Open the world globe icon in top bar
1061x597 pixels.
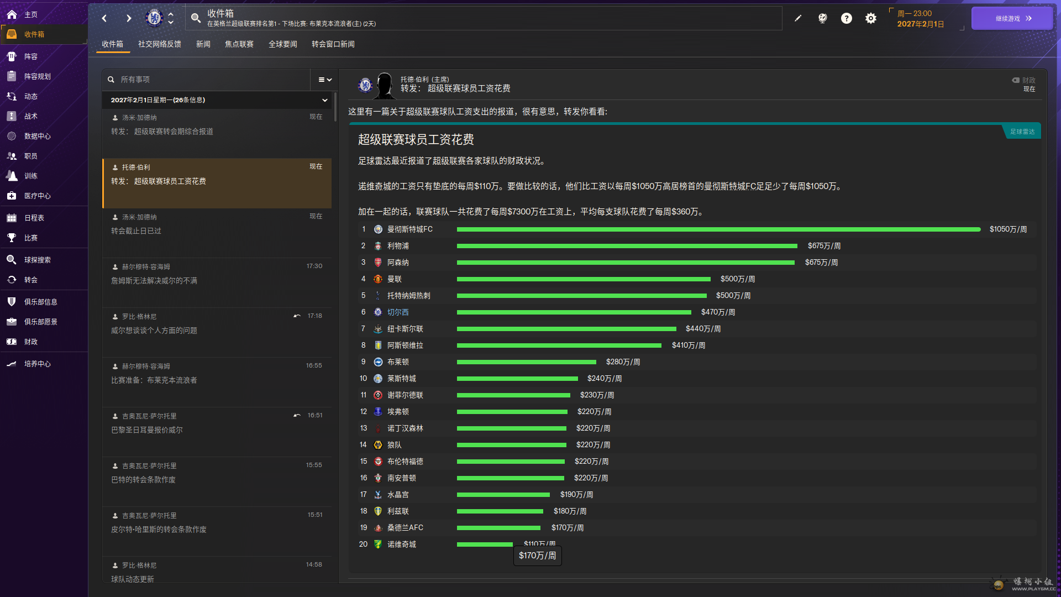click(x=822, y=18)
